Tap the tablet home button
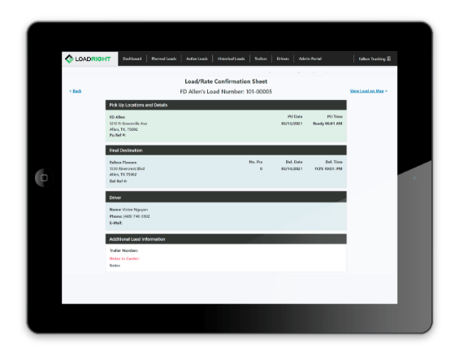The image size is (455, 361). (x=44, y=178)
